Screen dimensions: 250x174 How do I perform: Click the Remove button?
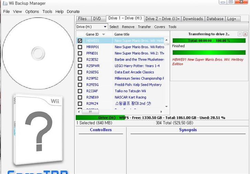pyautogui.click(x=128, y=27)
